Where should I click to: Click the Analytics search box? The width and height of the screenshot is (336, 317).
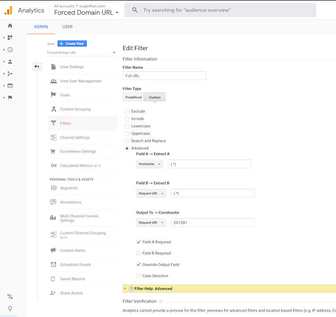(x=220, y=10)
